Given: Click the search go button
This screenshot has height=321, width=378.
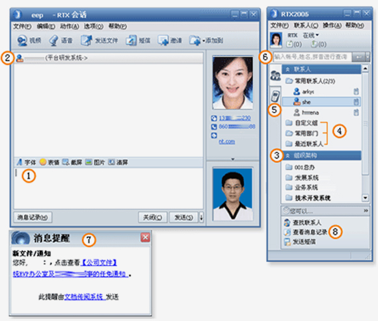Looking at the screenshot, I should [x=358, y=57].
